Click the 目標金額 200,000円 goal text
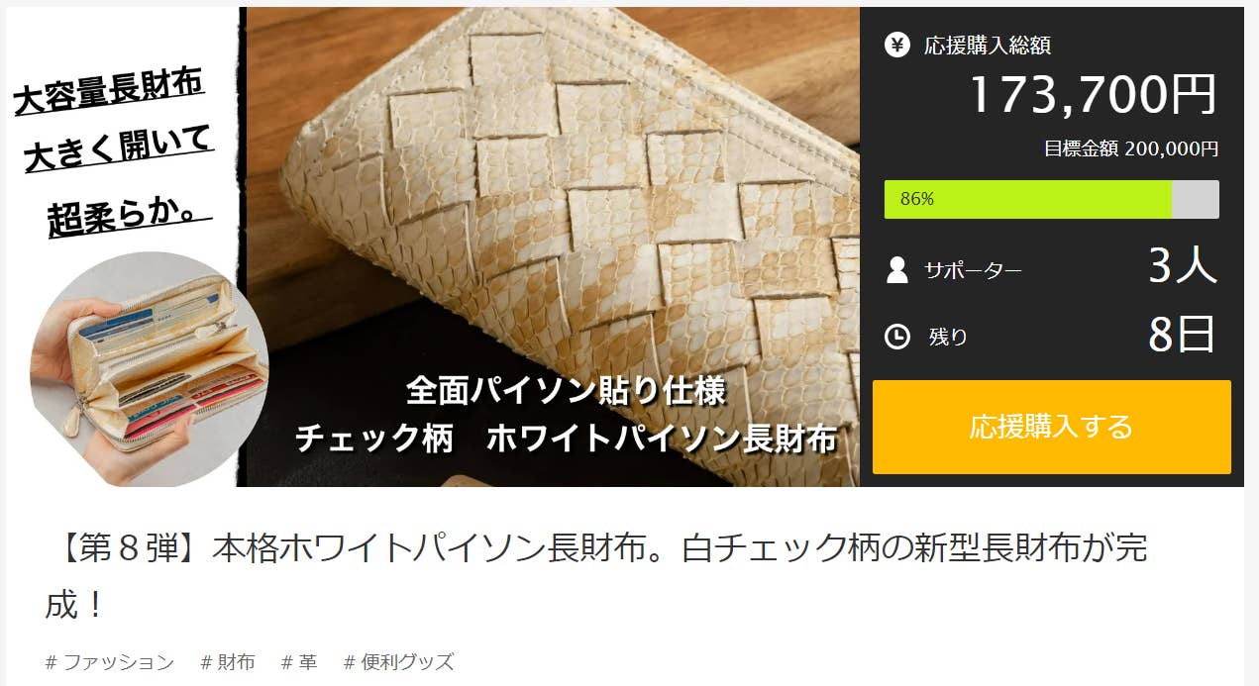 pos(1131,148)
